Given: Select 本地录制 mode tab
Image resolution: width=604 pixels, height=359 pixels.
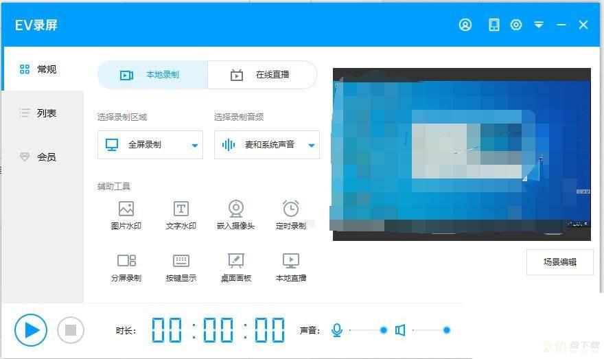Looking at the screenshot, I should [x=152, y=75].
